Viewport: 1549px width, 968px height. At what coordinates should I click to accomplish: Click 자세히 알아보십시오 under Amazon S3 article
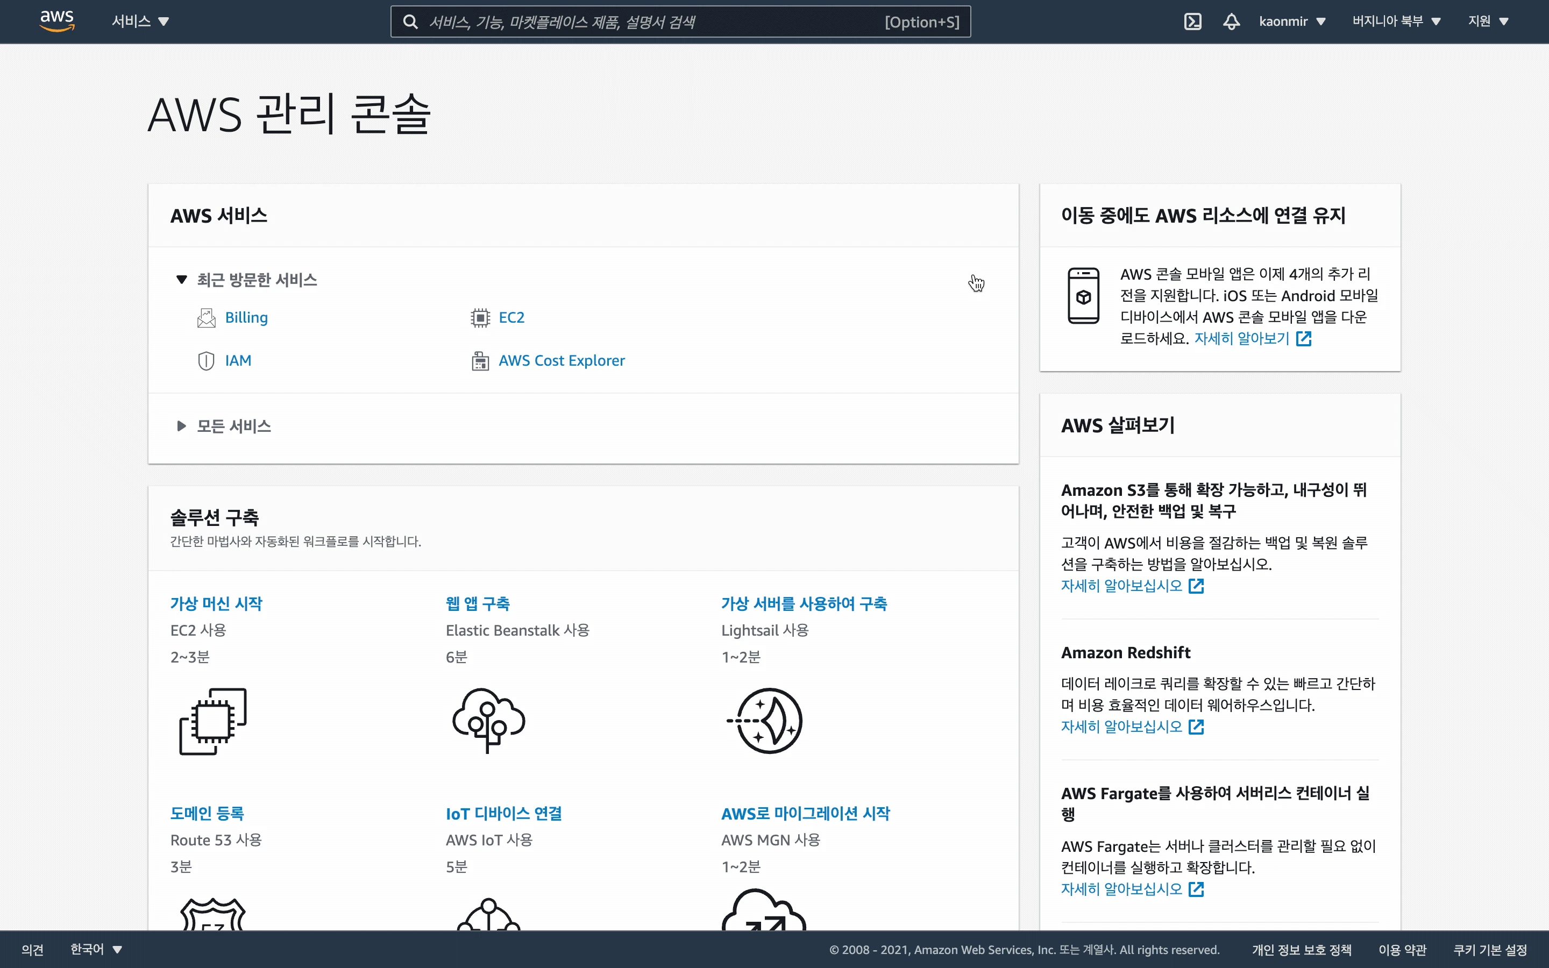[x=1121, y=586]
